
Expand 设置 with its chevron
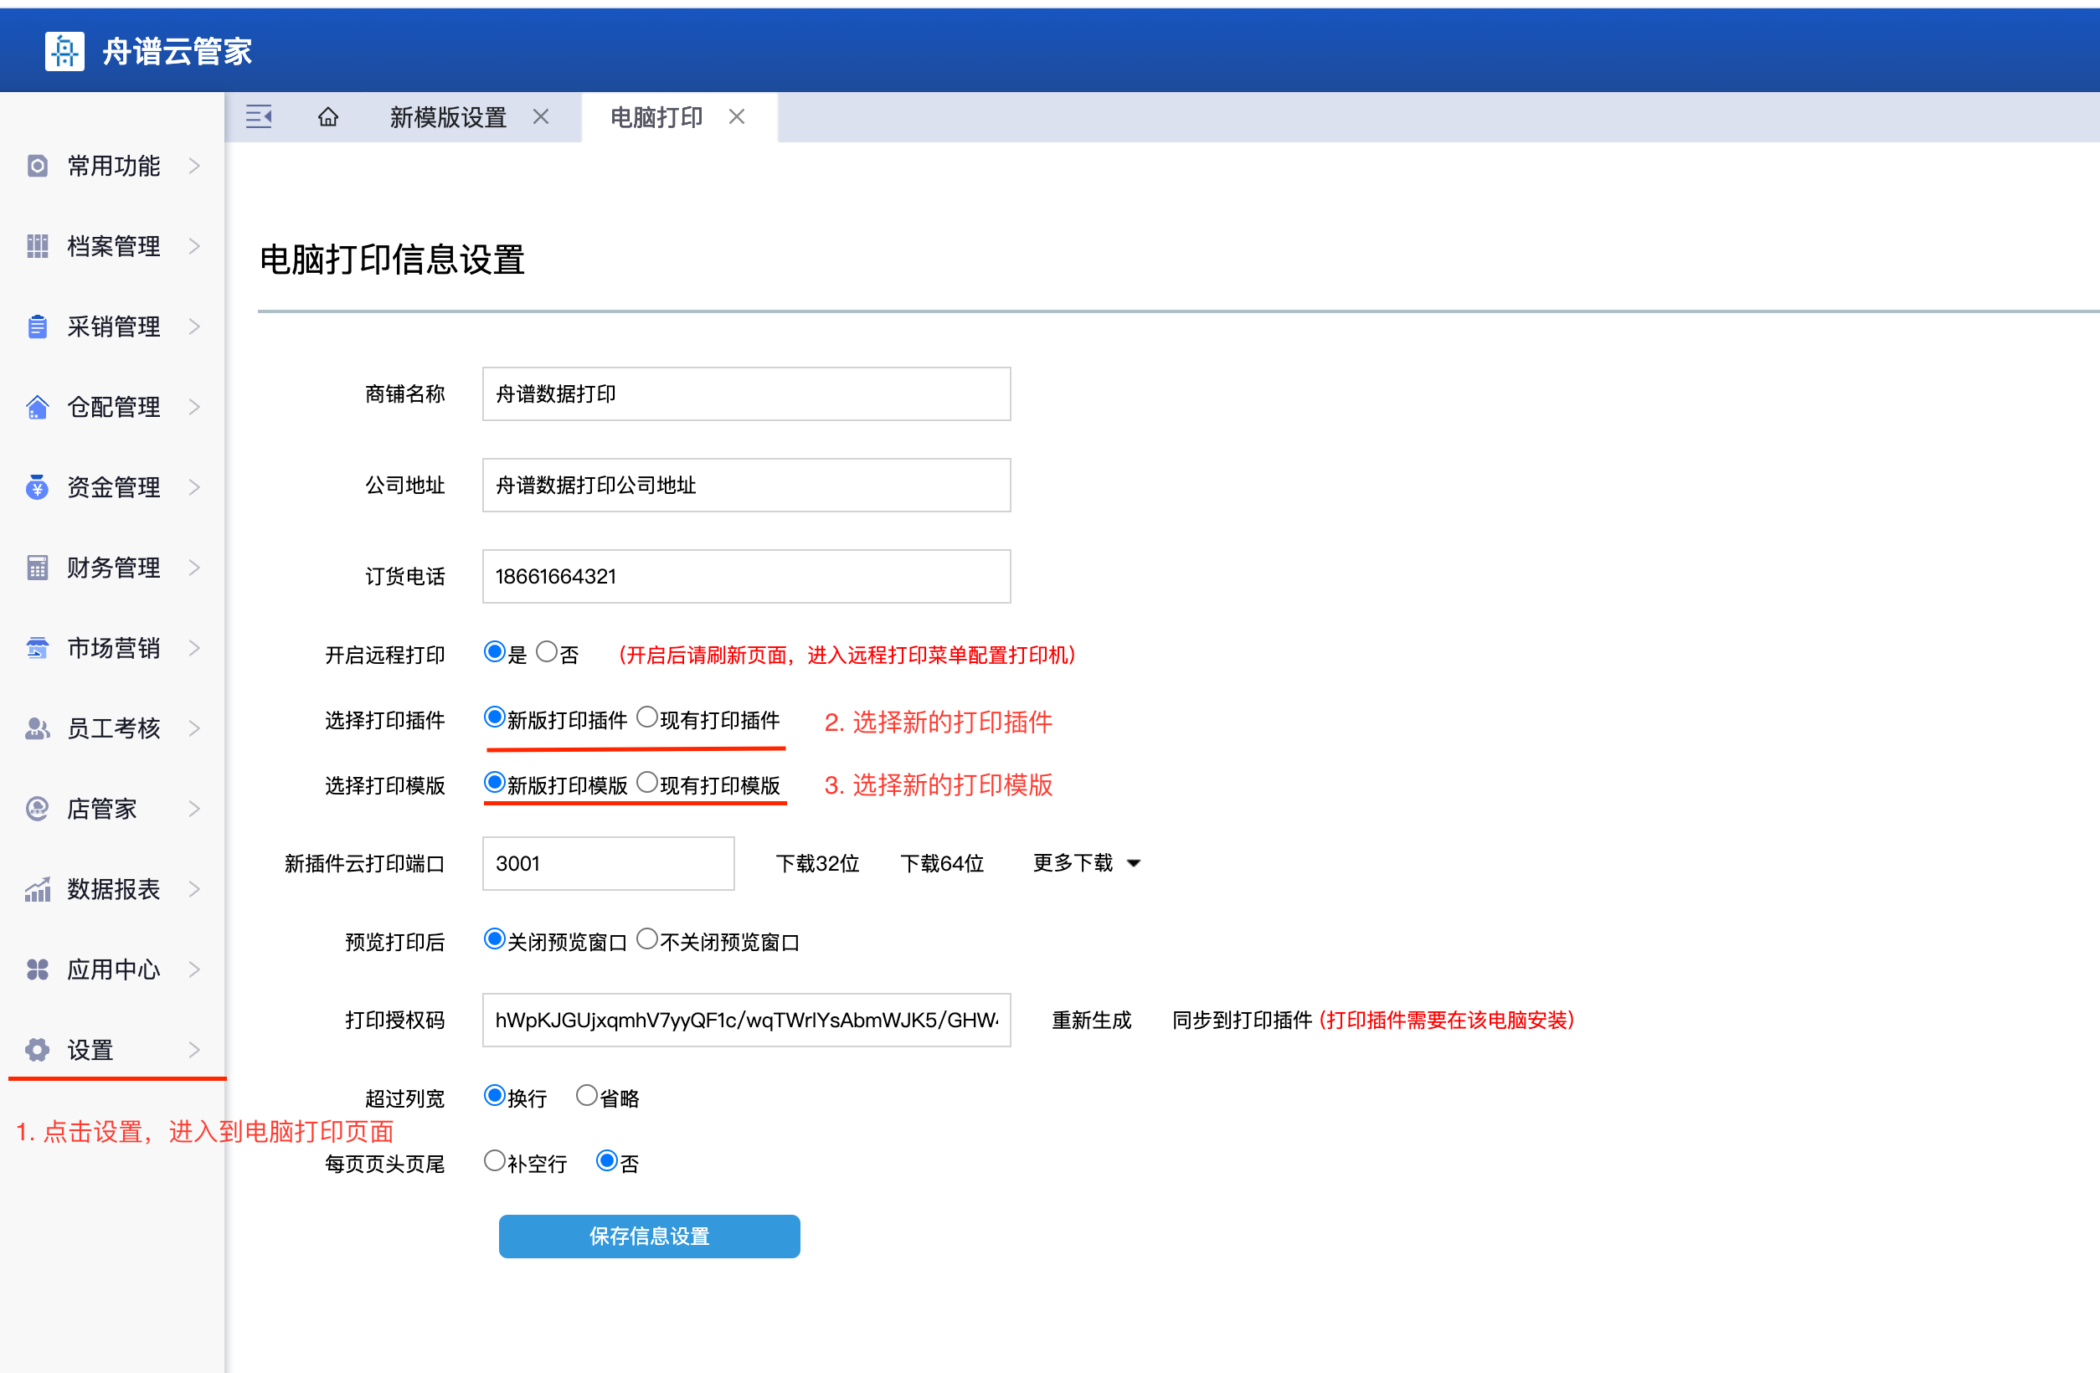point(195,1050)
